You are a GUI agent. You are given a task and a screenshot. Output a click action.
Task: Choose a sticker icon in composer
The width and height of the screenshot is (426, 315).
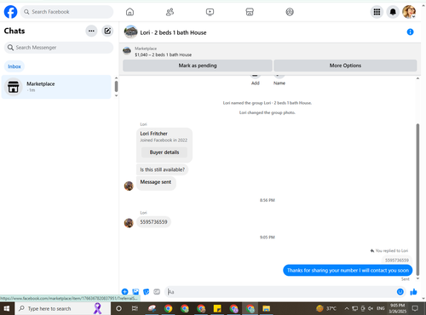click(146, 292)
